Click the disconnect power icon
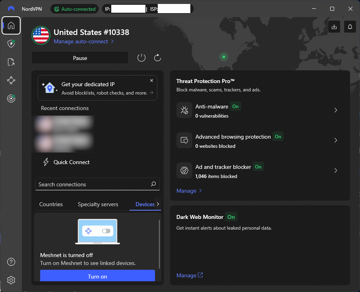The image size is (360, 292). [141, 58]
